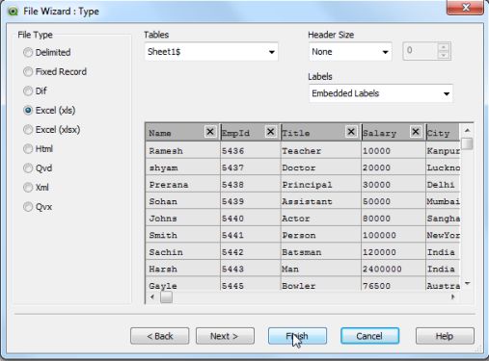Open Help for the wizard
Image resolution: width=489 pixels, height=361 pixels.
pos(445,336)
